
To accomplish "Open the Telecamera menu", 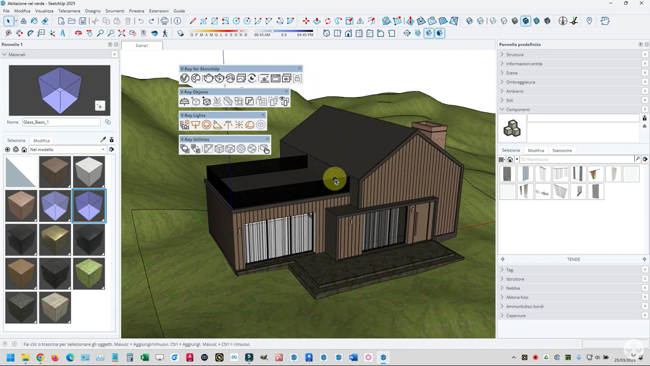I will tap(69, 11).
